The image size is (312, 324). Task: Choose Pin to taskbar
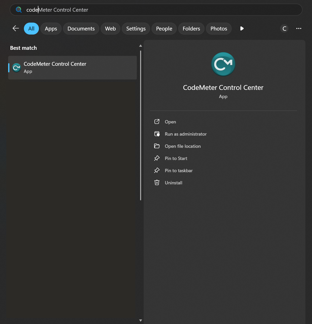click(x=179, y=171)
